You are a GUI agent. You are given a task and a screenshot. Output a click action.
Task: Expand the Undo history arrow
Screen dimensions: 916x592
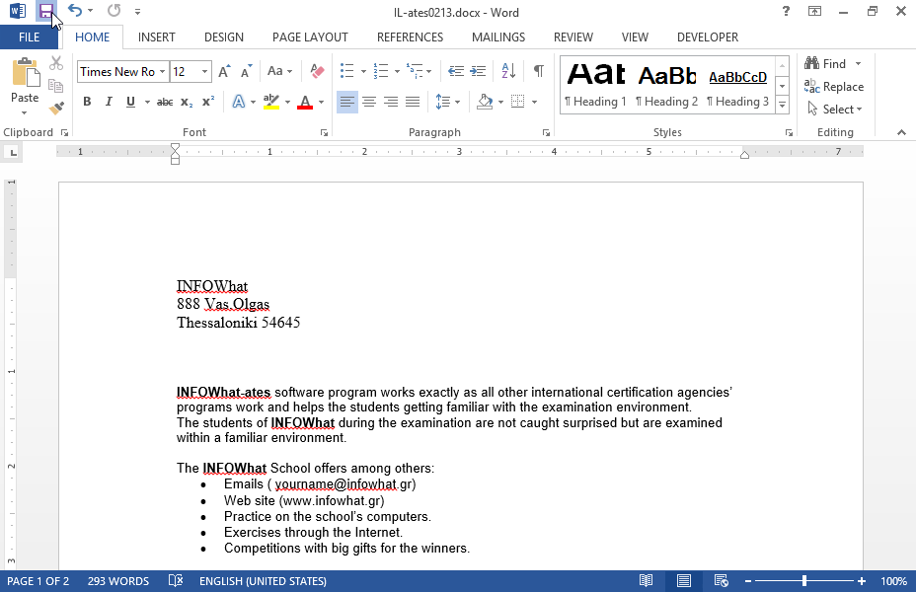91,11
